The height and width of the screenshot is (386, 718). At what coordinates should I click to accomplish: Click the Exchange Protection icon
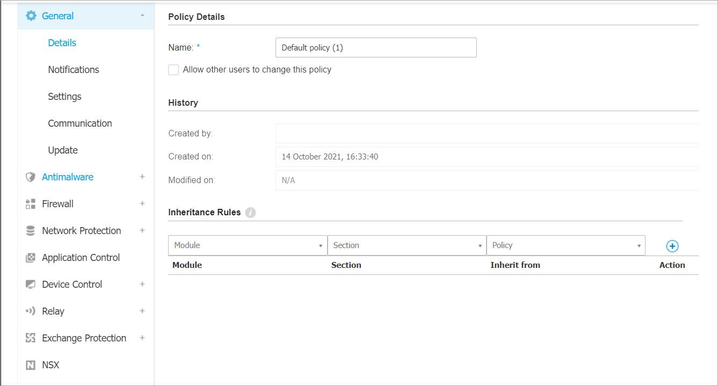tap(31, 338)
